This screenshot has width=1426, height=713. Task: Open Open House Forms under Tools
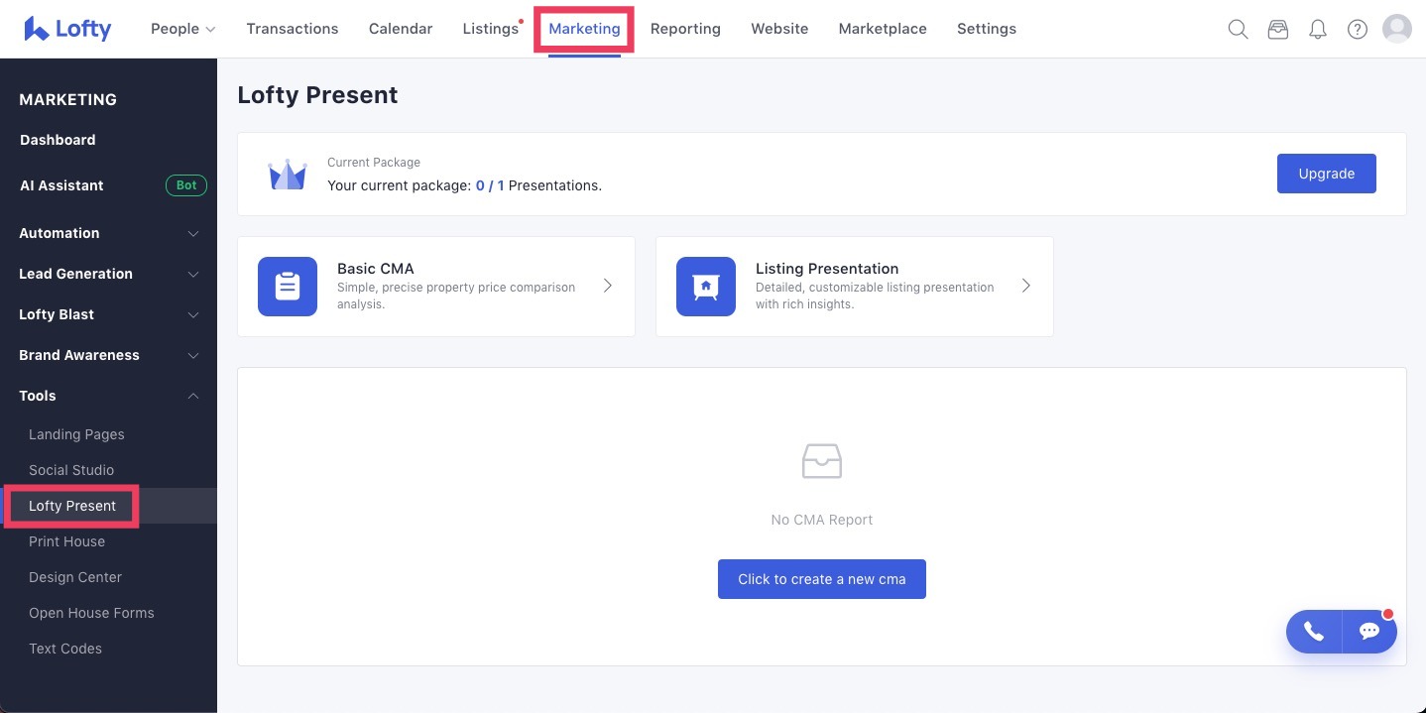tap(91, 613)
